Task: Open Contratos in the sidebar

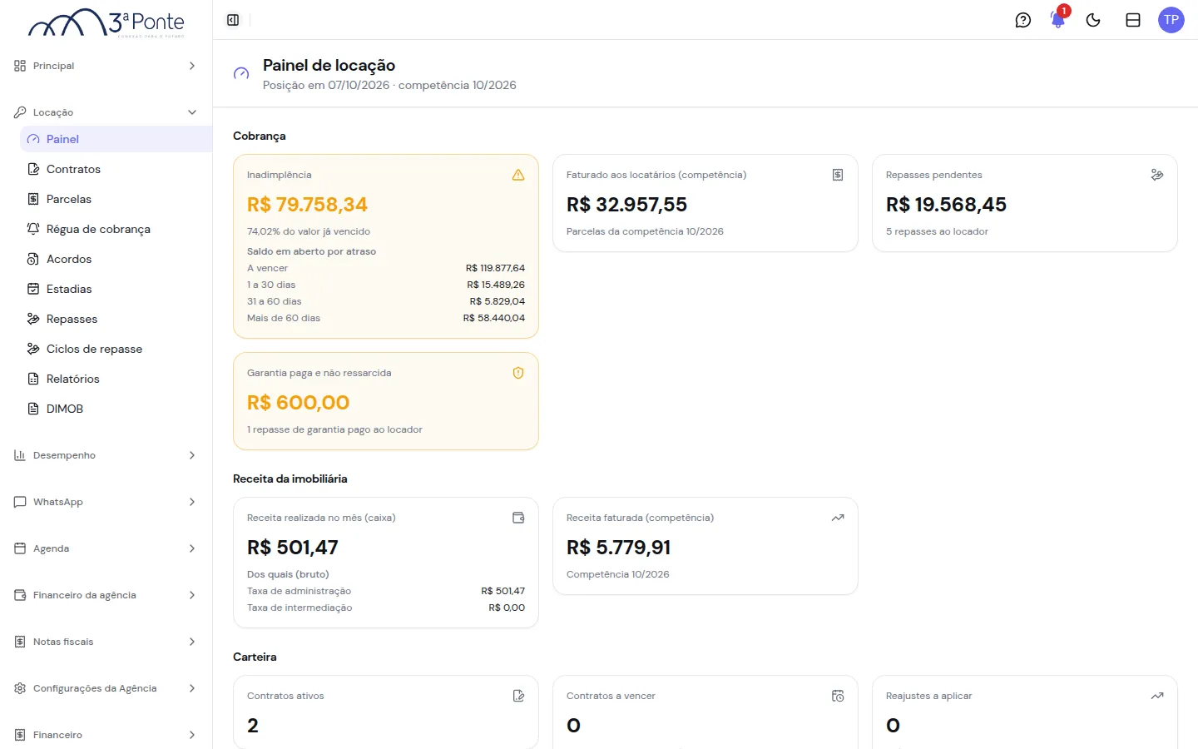Action: pyautogui.click(x=116, y=169)
